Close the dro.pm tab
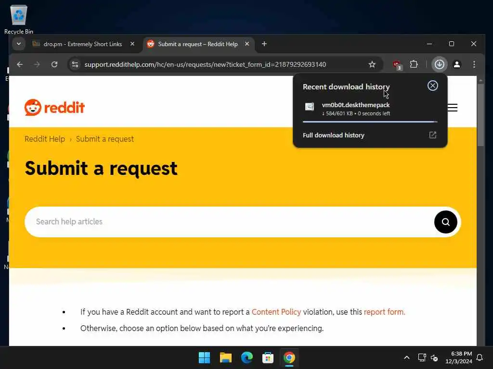Image resolution: width=493 pixels, height=369 pixels. click(x=132, y=44)
